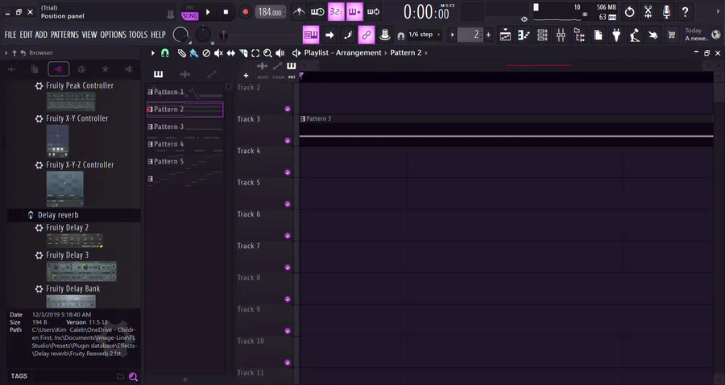Click the browser search magnifier icon

(133, 377)
